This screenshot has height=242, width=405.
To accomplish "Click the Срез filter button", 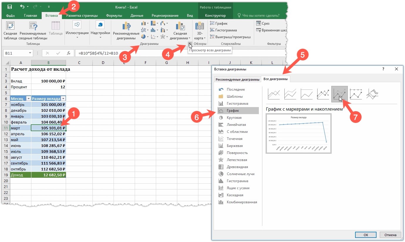I will point(263,23).
